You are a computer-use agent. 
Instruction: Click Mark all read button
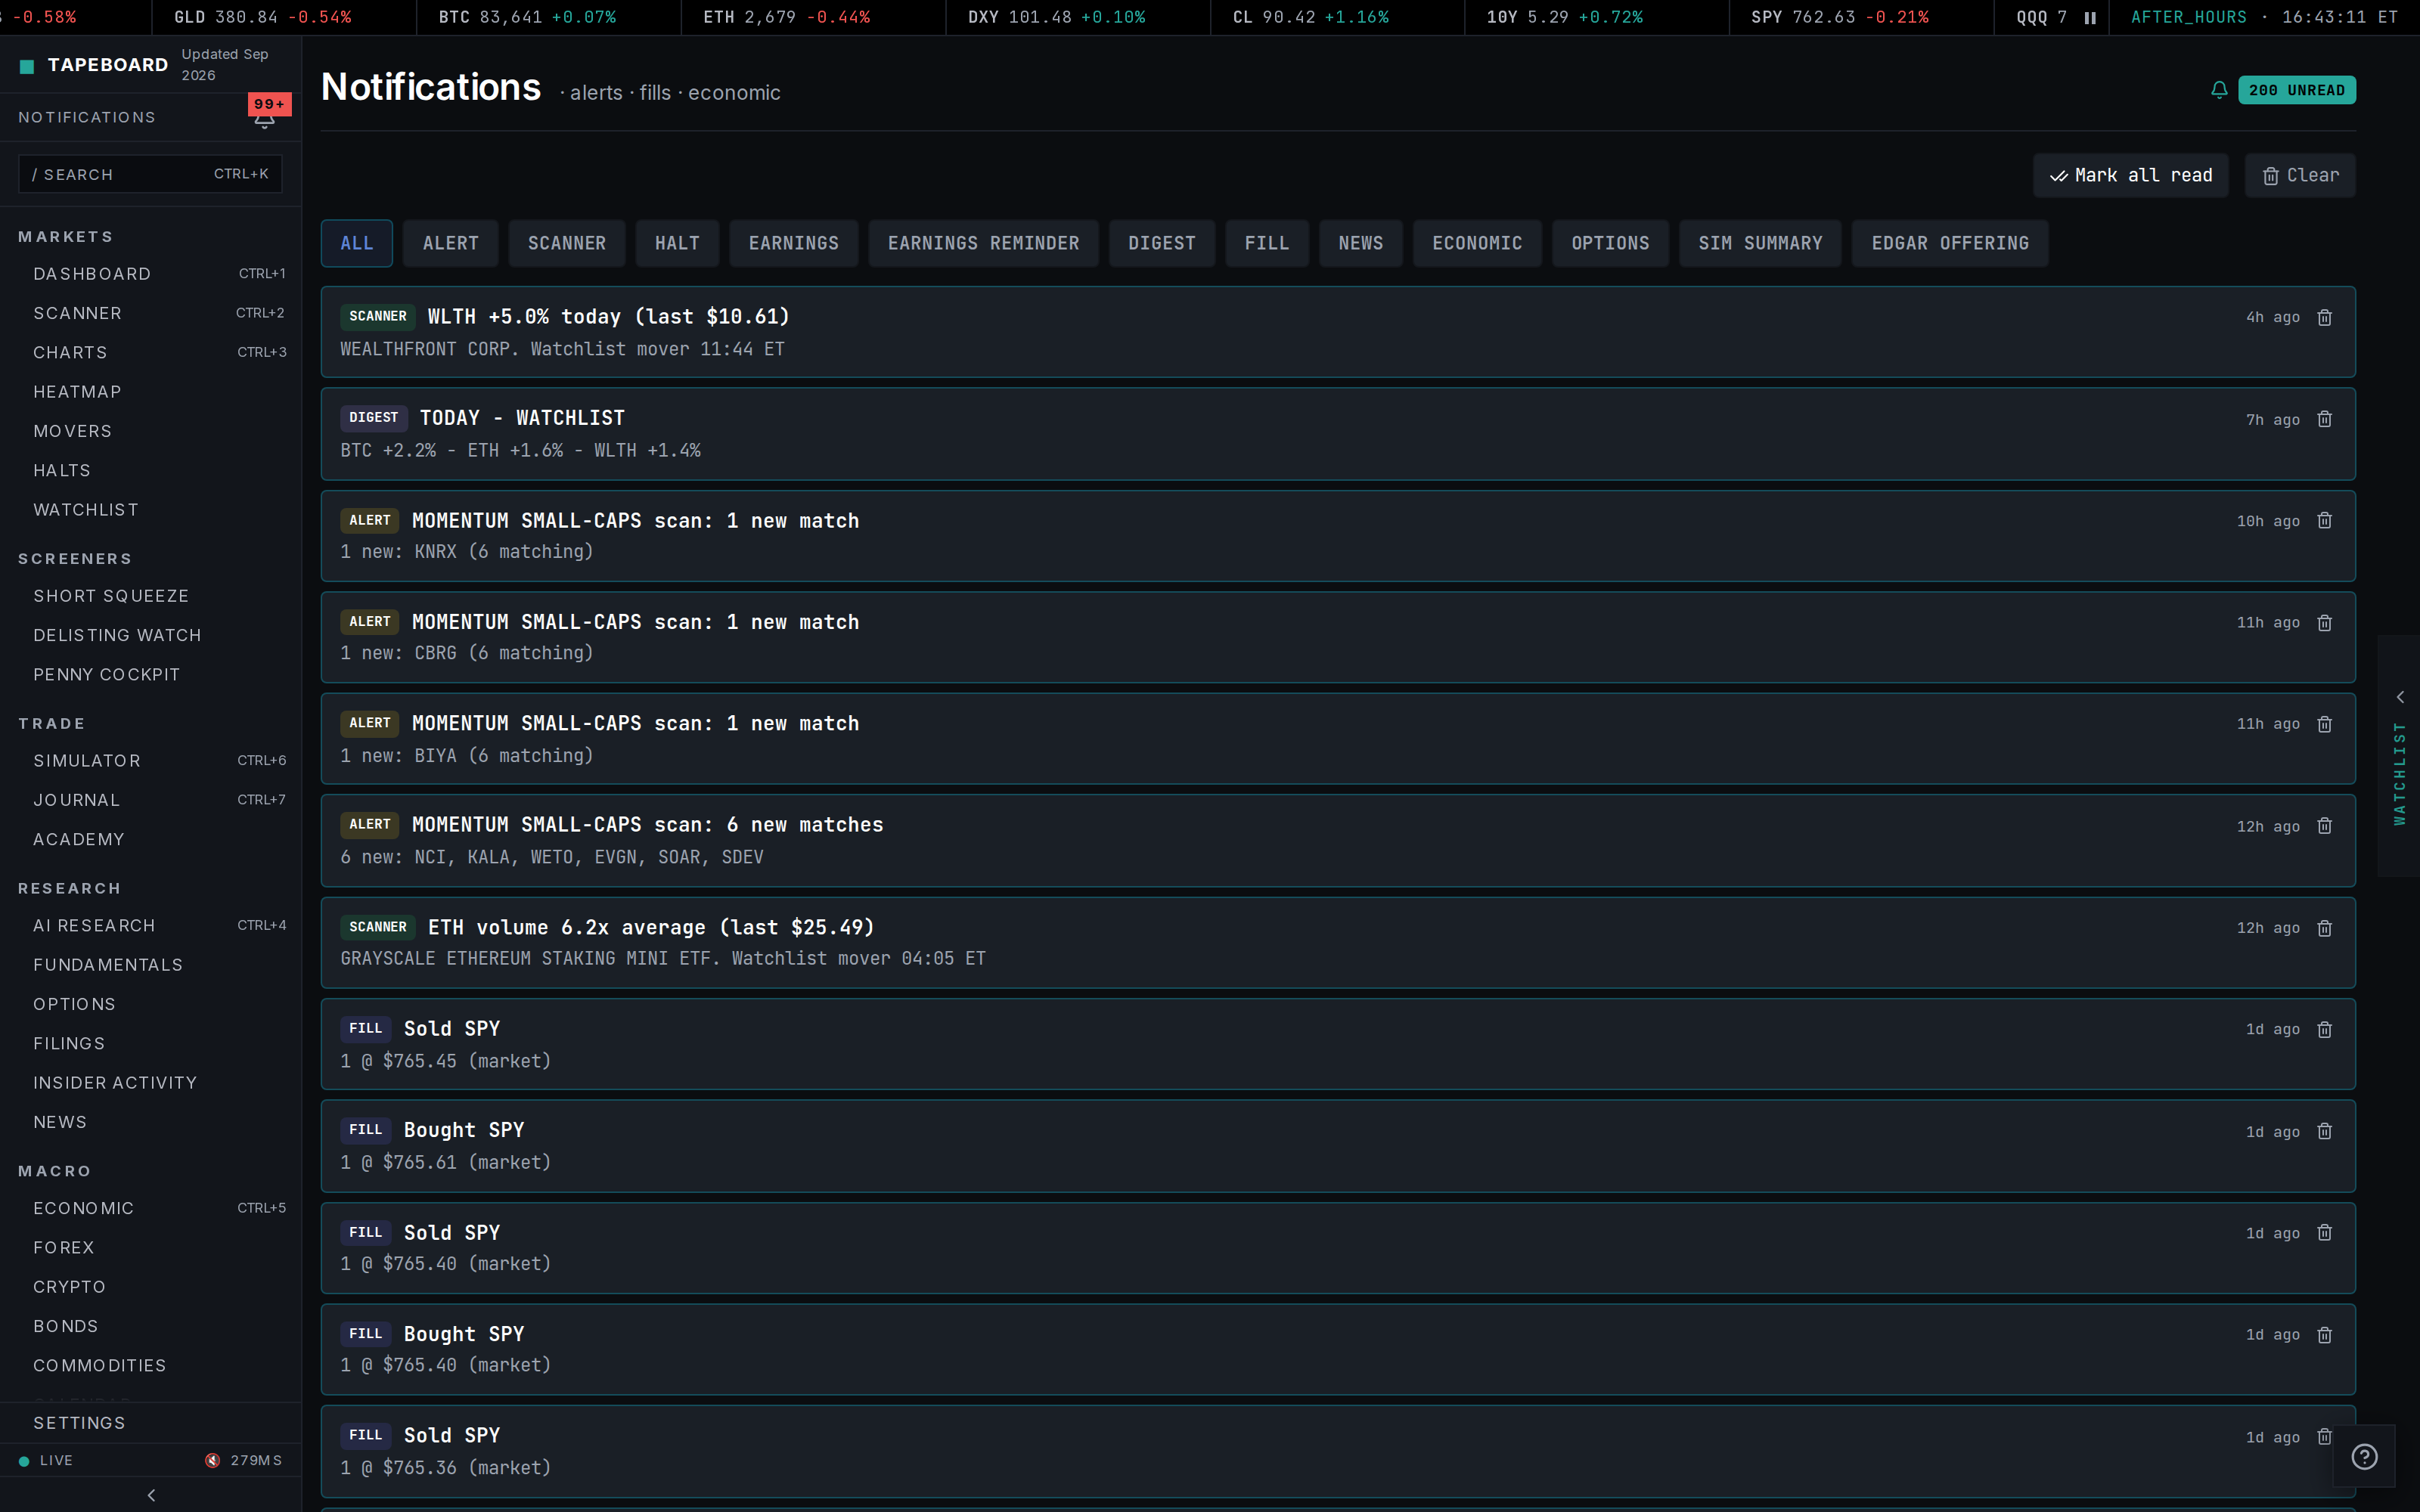[x=2130, y=175]
